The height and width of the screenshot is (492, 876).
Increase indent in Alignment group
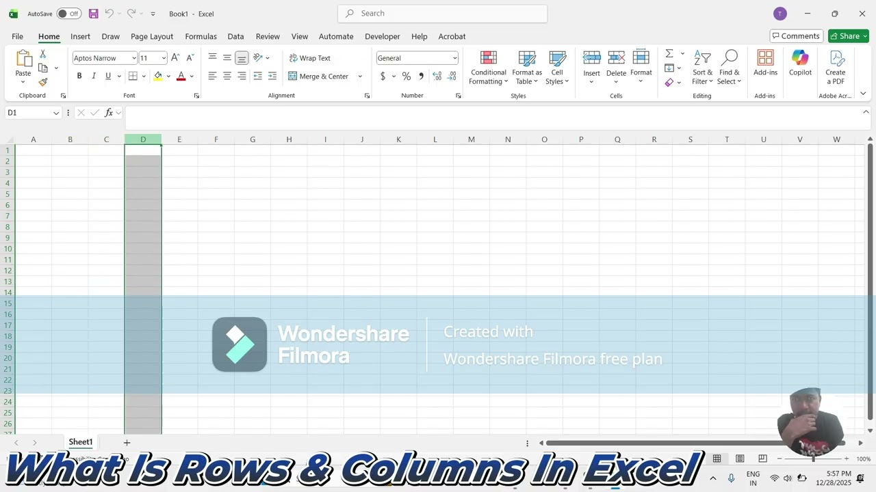[272, 76]
